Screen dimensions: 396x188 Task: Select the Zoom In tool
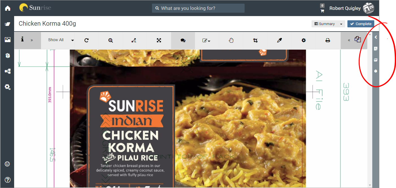(111, 40)
